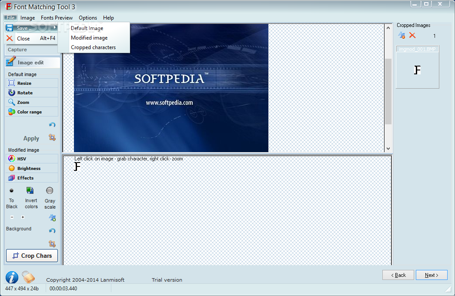Click the Resize icon
Image resolution: width=455 pixels, height=296 pixels.
(12, 83)
